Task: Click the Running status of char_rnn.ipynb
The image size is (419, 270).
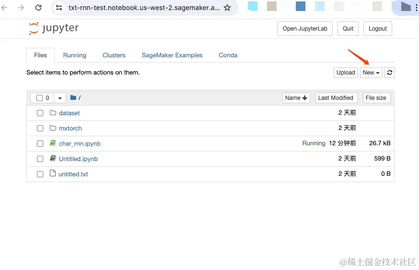Action: (314, 143)
